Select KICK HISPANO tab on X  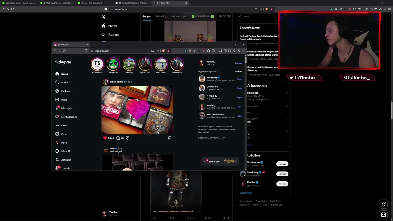point(203,16)
